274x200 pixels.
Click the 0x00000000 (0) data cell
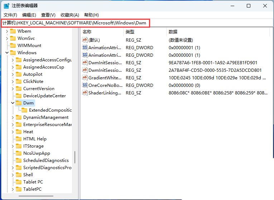184,85
